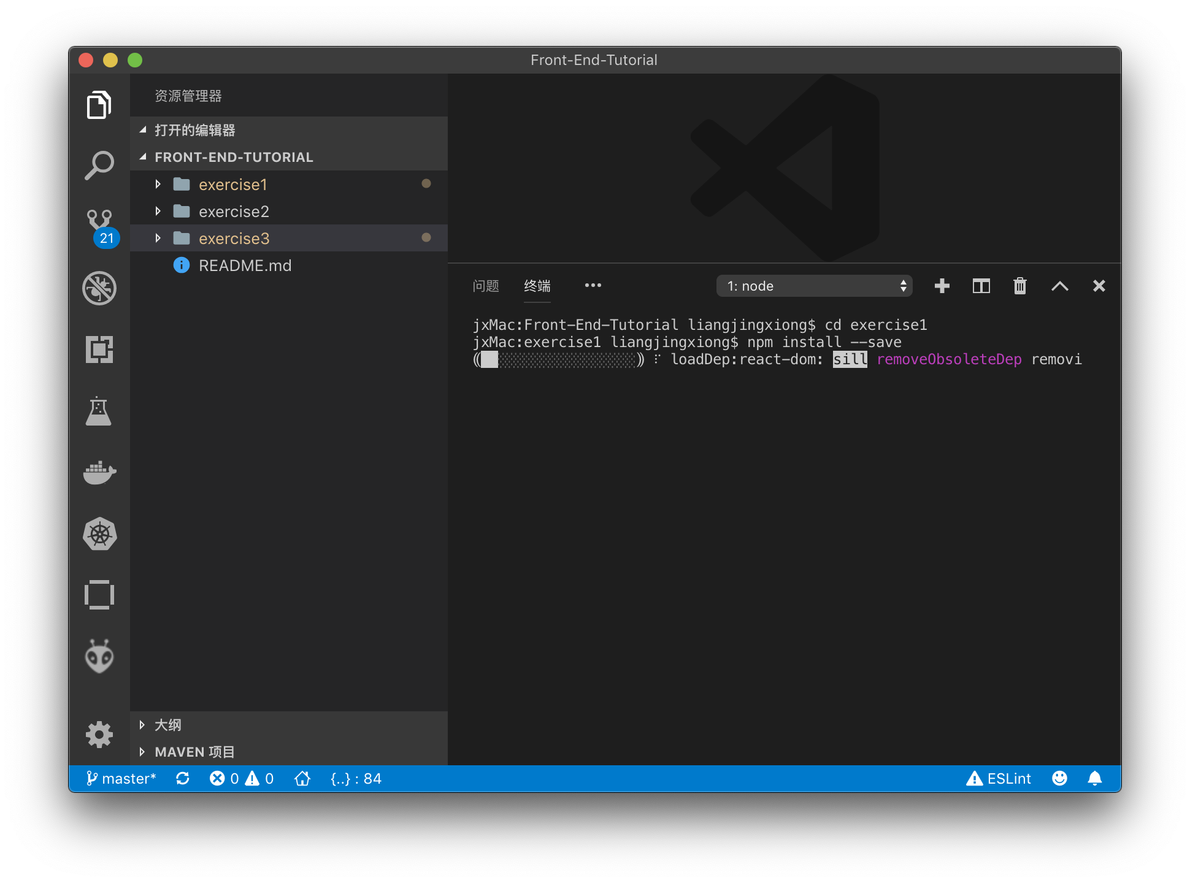This screenshot has height=883, width=1190.
Task: Open the Extensions view icon
Action: [x=99, y=350]
